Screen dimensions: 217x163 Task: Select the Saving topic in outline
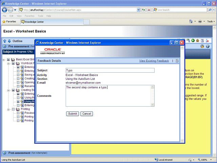click(x=29, y=75)
